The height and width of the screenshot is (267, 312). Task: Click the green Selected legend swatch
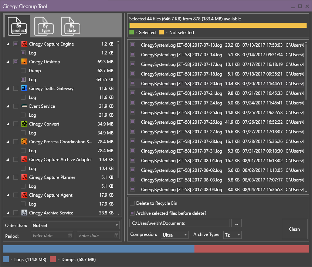click(x=132, y=32)
